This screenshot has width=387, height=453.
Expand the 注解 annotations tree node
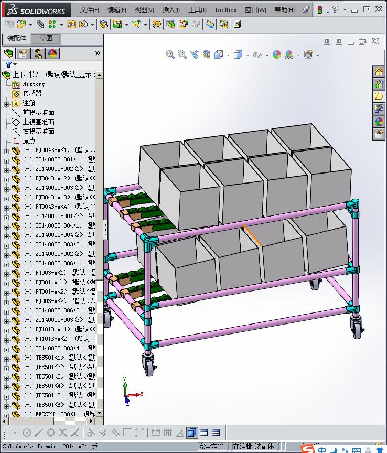coord(6,104)
